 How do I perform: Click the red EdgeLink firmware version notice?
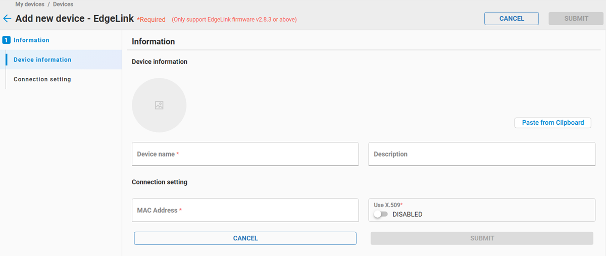coord(234,20)
